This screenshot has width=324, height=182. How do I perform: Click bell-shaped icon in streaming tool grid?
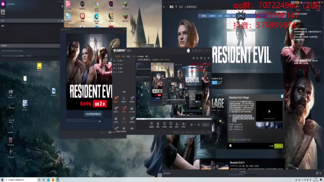click(x=124, y=99)
